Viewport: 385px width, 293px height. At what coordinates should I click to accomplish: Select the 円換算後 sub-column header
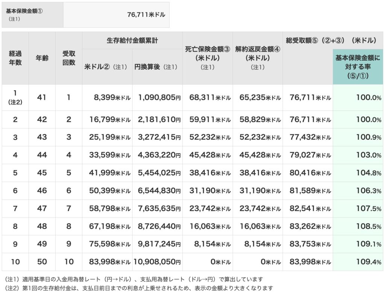157,67
